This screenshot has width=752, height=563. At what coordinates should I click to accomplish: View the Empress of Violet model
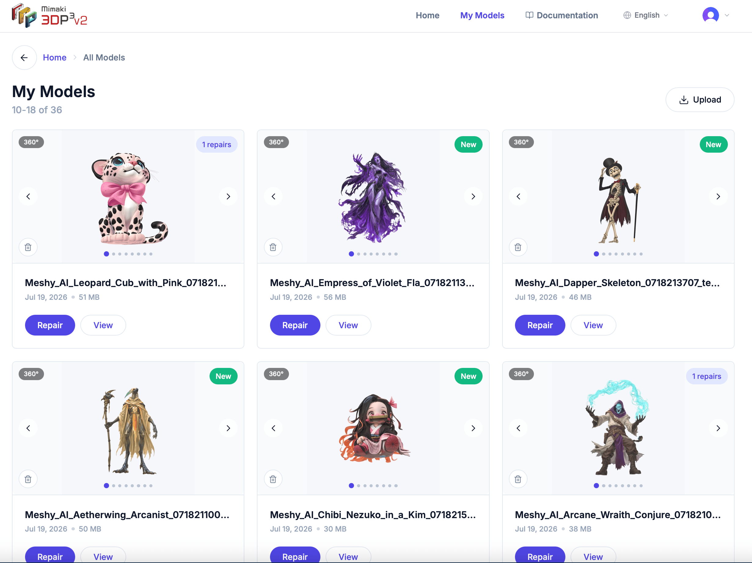tap(348, 325)
